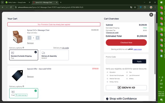
Task: Open the Chrome three-dot menu
Action: click(x=155, y=7)
